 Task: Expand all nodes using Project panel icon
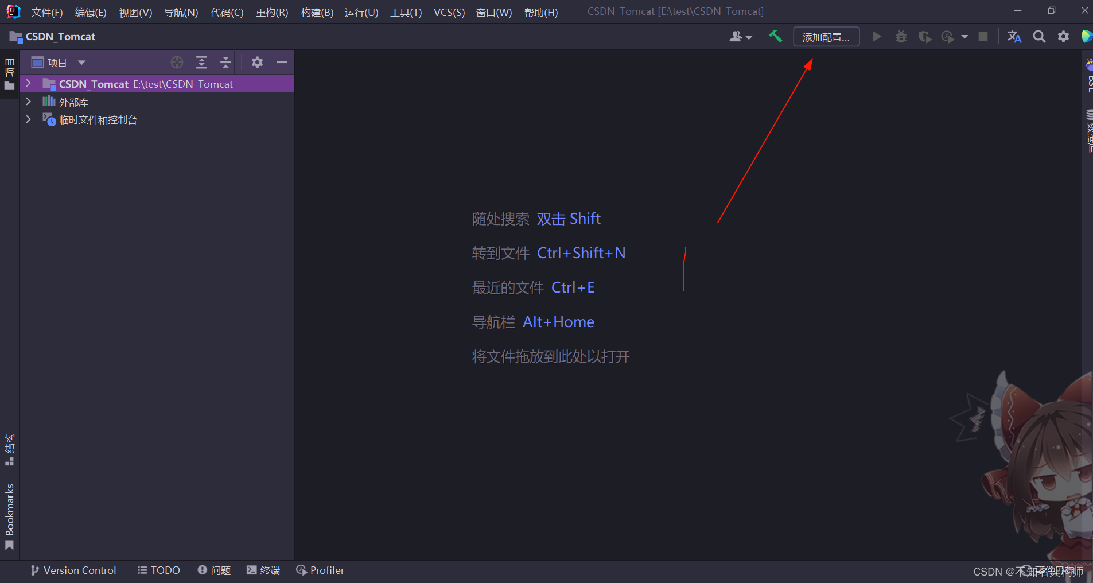(x=202, y=62)
